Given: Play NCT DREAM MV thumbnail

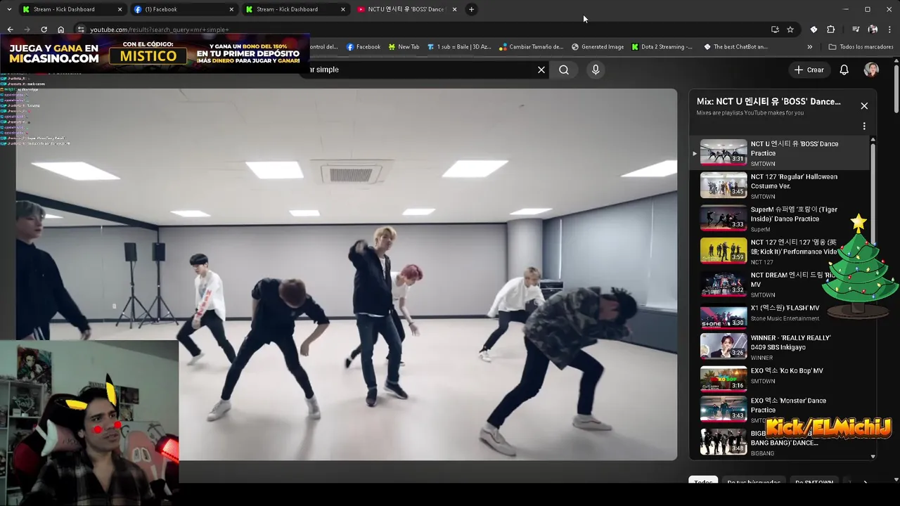Looking at the screenshot, I should (724, 284).
